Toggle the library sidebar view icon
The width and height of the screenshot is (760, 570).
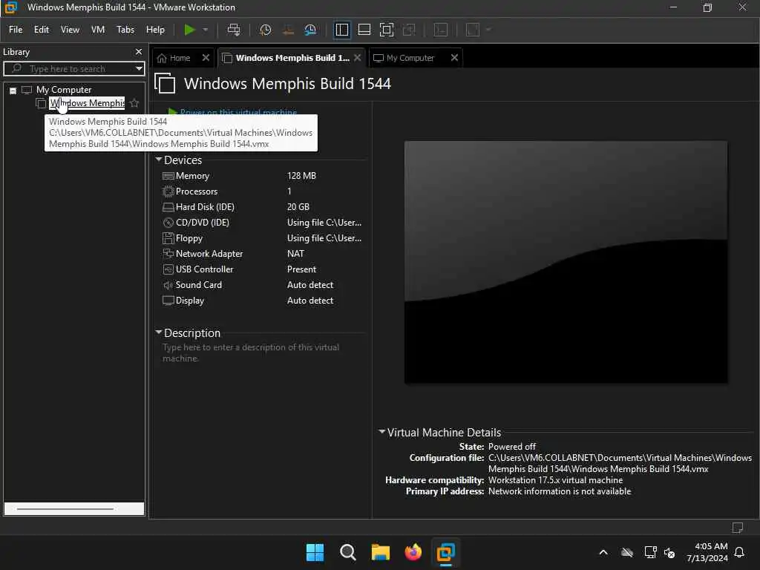341,30
